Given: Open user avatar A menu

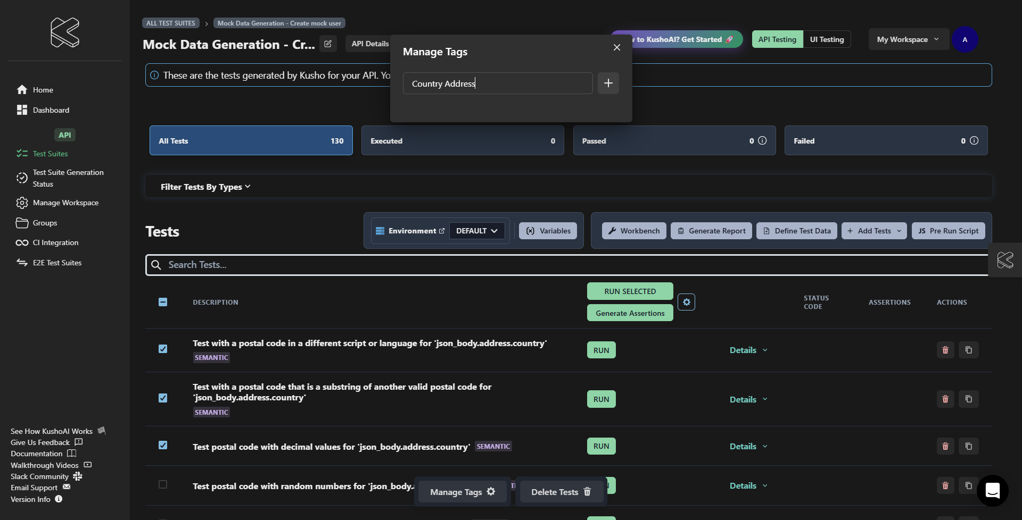Looking at the screenshot, I should [x=965, y=39].
